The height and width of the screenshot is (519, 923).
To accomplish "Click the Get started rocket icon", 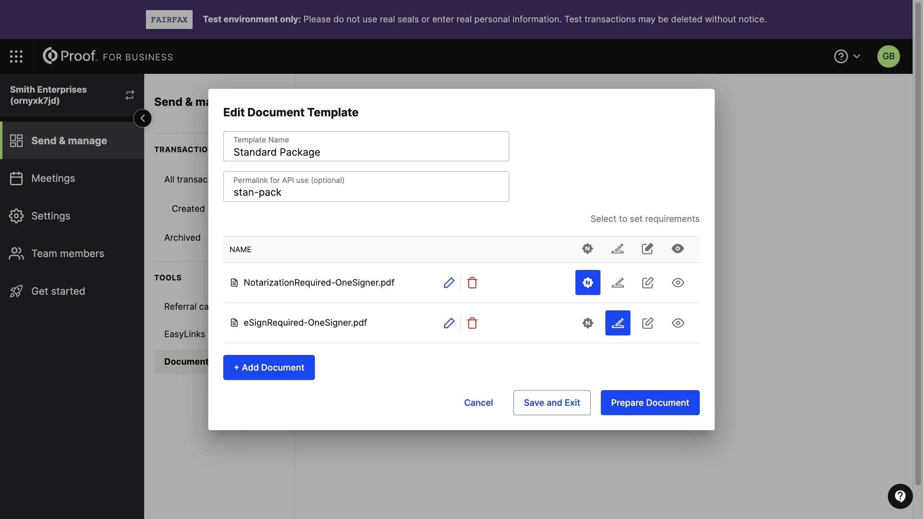I will point(16,291).
